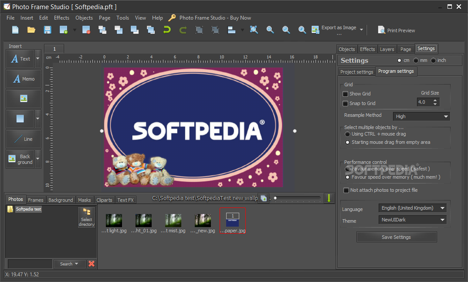Select the '…paper.jpg' thumbnail

point(233,221)
